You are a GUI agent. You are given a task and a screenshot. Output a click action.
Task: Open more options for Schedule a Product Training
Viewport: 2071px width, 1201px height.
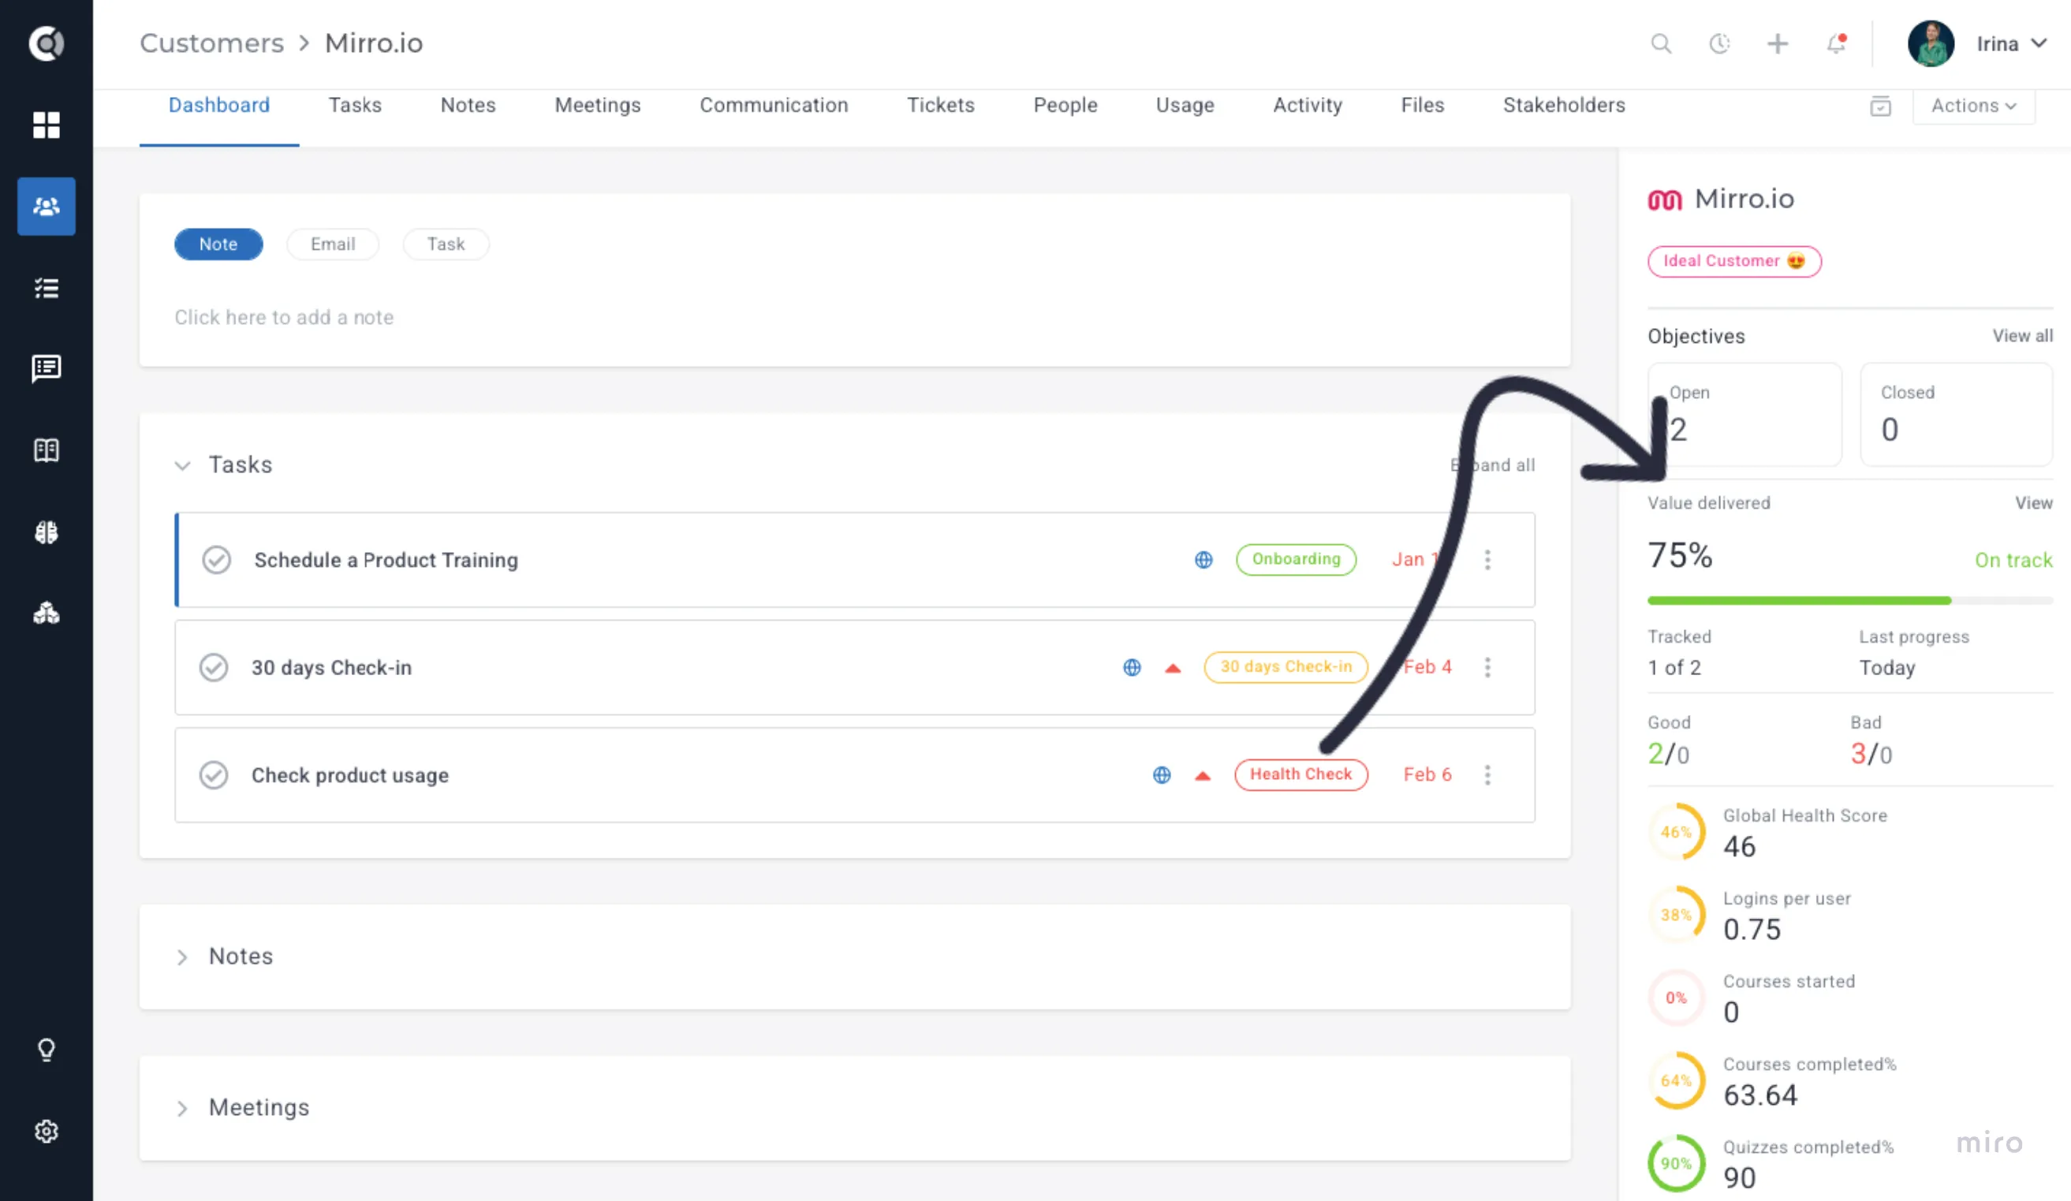[x=1487, y=560]
